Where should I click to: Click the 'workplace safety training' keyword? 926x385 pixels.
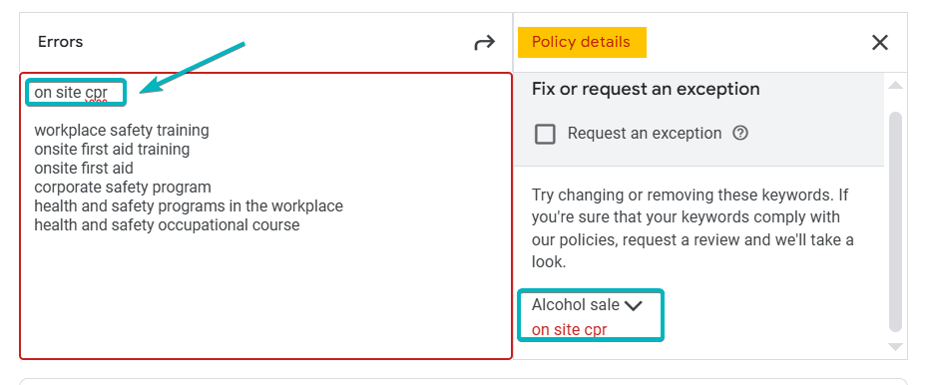click(122, 130)
